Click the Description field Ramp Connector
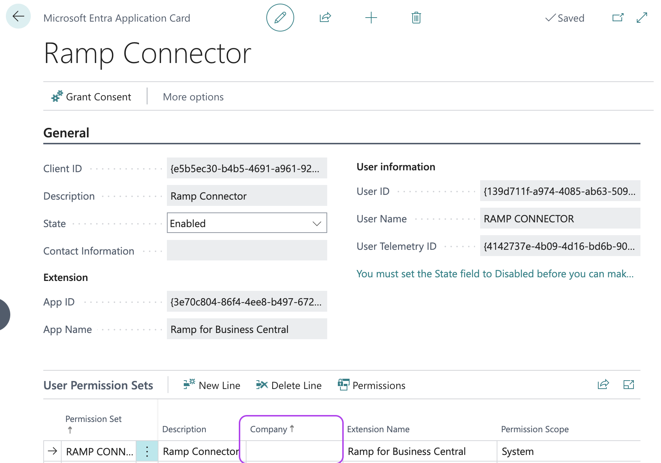661x463 pixels. 247,196
